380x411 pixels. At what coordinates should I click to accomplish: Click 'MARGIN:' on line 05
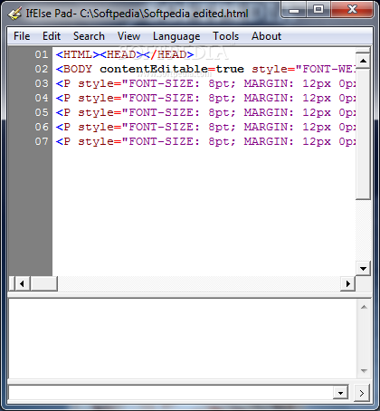pos(269,112)
